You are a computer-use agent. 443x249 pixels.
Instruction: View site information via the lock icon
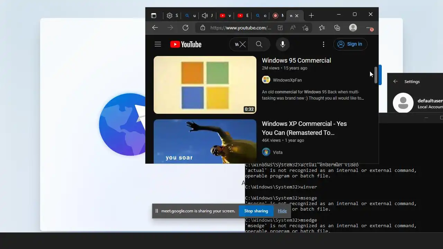[203, 28]
